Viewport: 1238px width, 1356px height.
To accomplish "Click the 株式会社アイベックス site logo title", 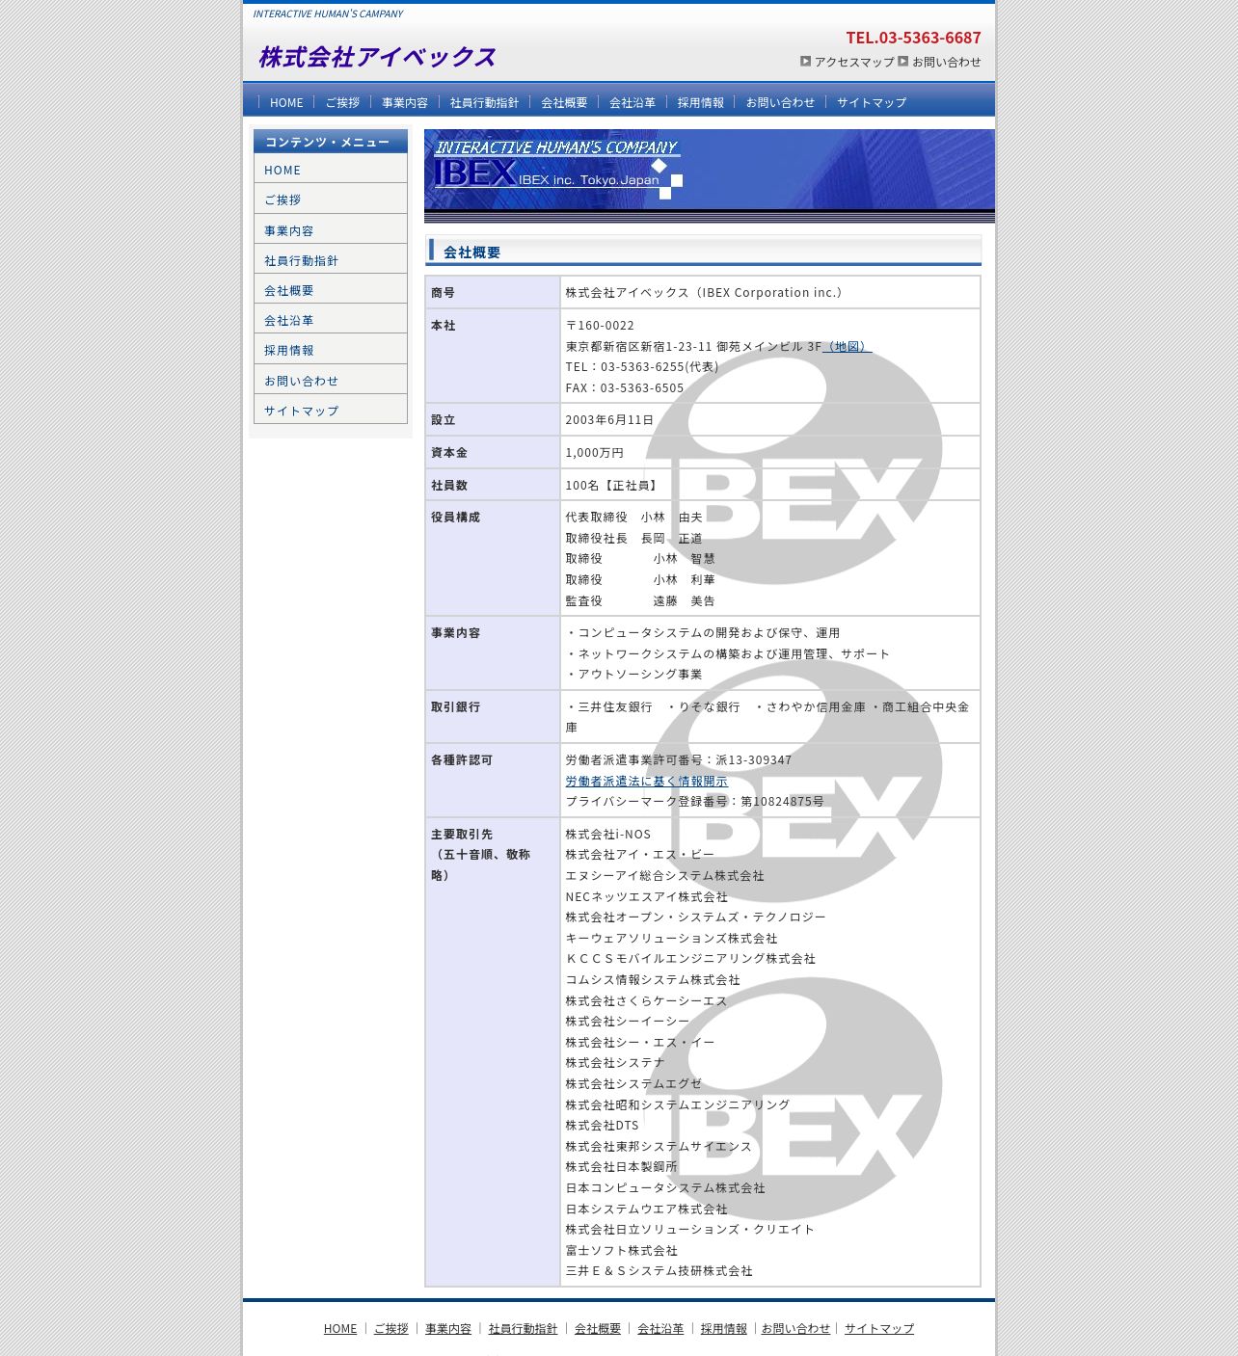I will tap(377, 57).
